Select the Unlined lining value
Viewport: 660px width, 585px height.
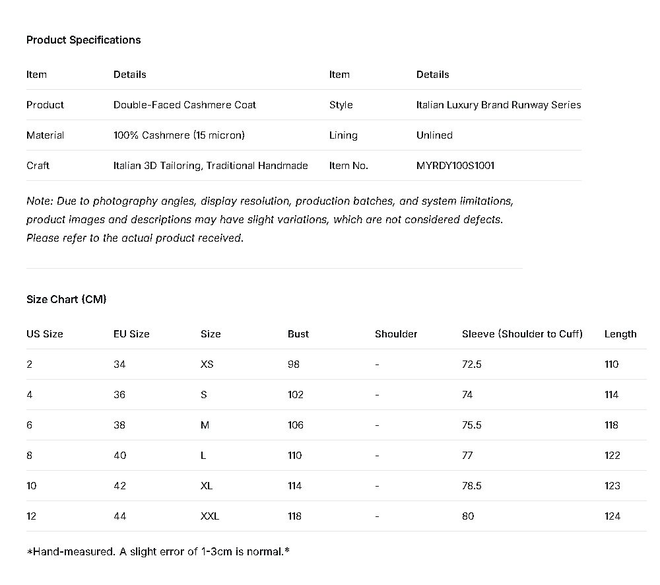point(434,135)
